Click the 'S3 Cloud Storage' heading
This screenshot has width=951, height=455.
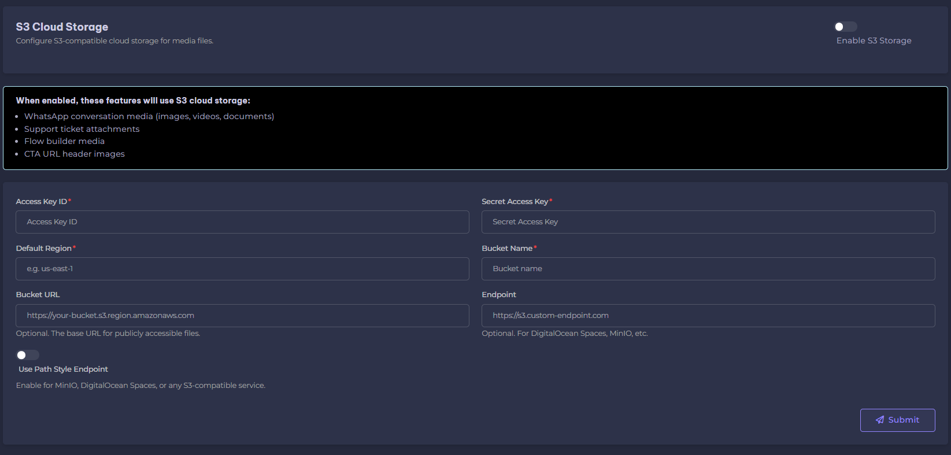click(62, 27)
